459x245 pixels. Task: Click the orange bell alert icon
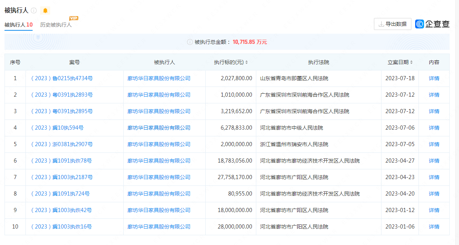pos(45,10)
